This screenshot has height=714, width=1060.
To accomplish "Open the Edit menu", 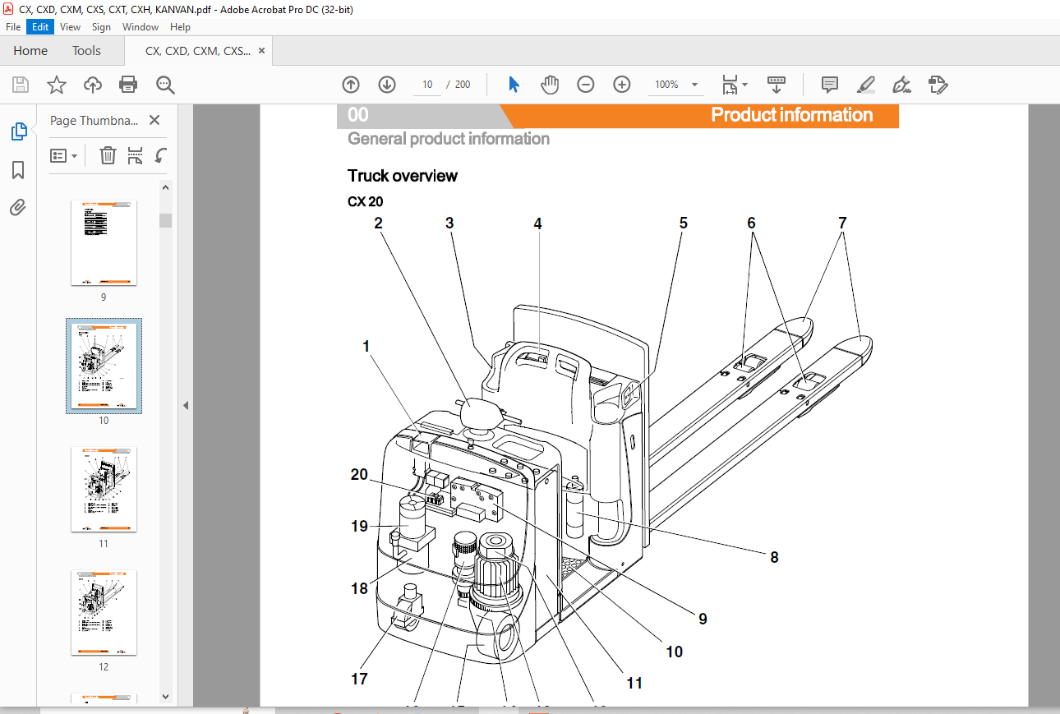I will pyautogui.click(x=40, y=26).
